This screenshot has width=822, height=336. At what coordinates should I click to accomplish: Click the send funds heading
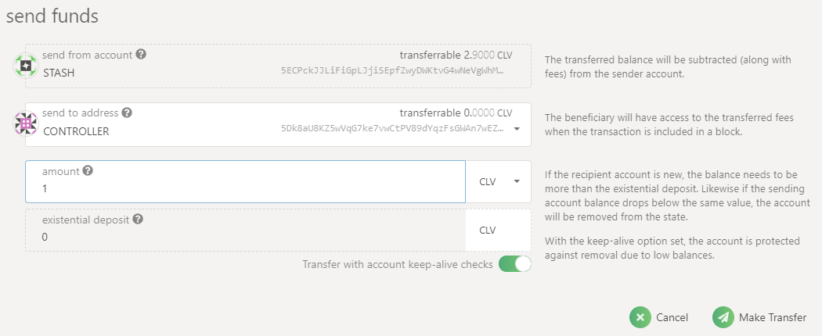point(52,16)
